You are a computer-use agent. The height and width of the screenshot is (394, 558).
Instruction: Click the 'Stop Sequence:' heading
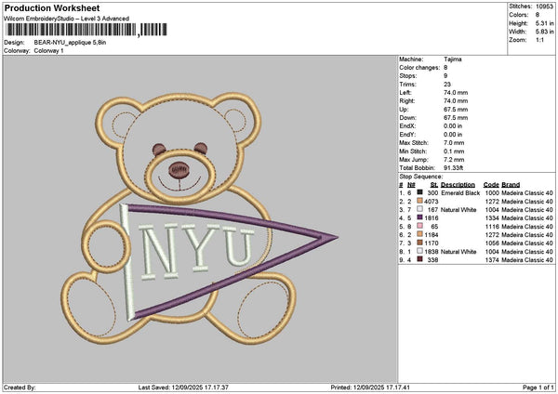point(421,177)
